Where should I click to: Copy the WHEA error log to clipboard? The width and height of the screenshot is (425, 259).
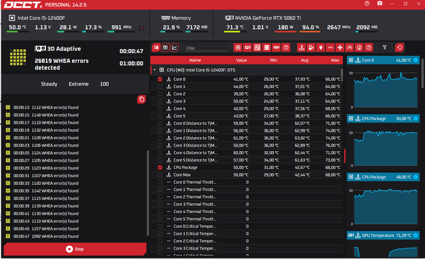click(x=142, y=99)
